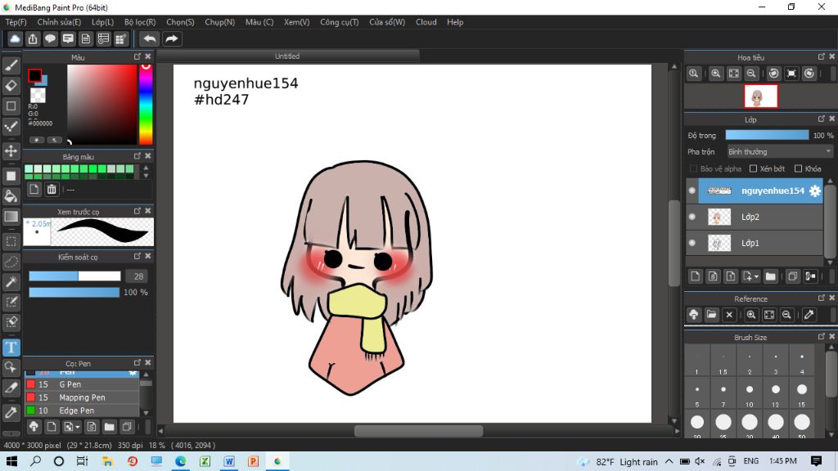This screenshot has width=838, height=471.
Task: Open the add layer type dropdown arrow
Action: point(756,276)
